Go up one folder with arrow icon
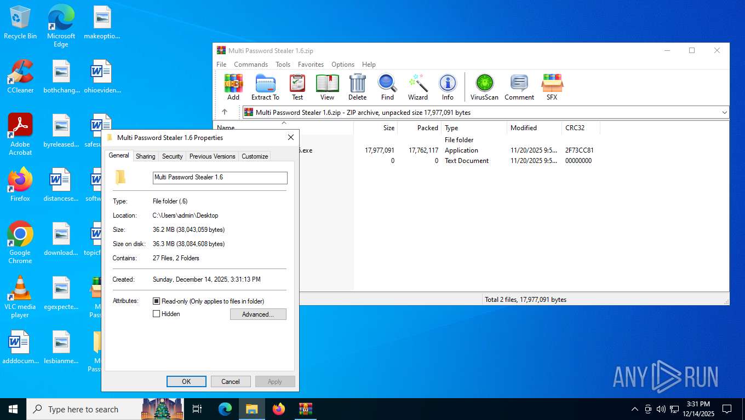The width and height of the screenshot is (745, 420). (x=225, y=112)
